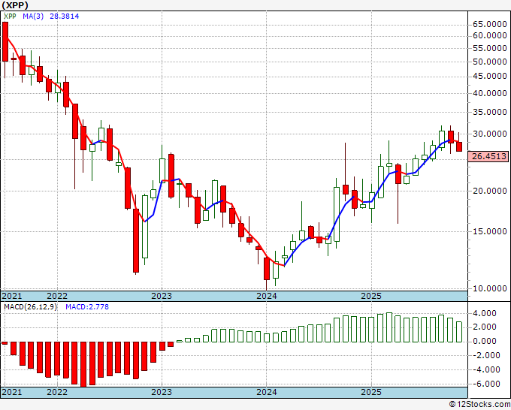Click the 65.0000 price axis label
The height and width of the screenshot is (410, 511).
pyautogui.click(x=489, y=25)
